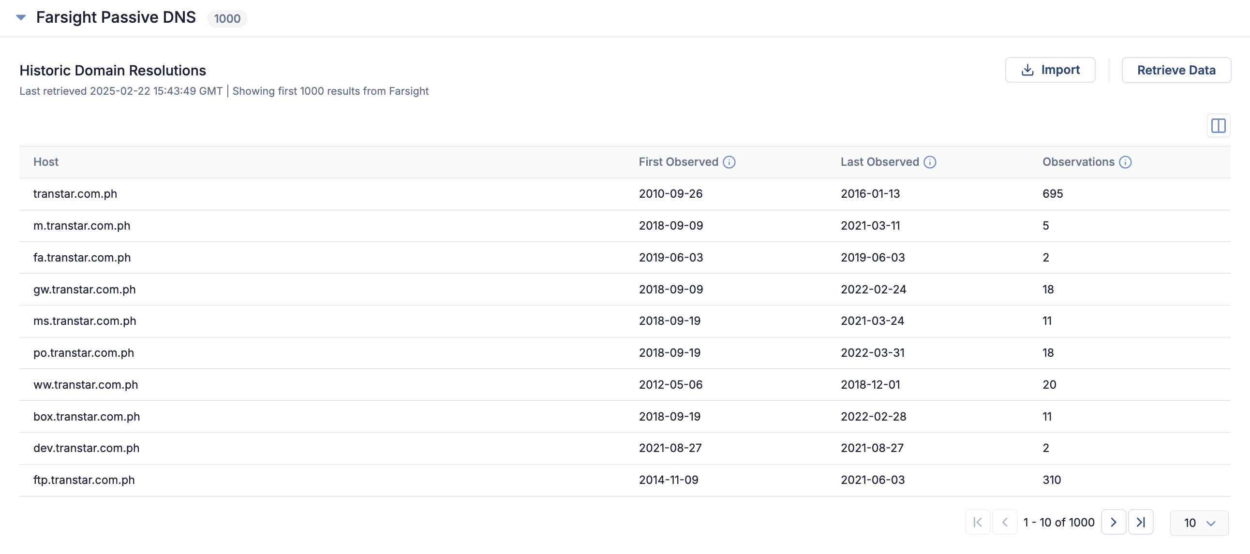Screen dimensions: 1250x554
Task: Click last observed date 2021-03-11
Action: pos(870,226)
